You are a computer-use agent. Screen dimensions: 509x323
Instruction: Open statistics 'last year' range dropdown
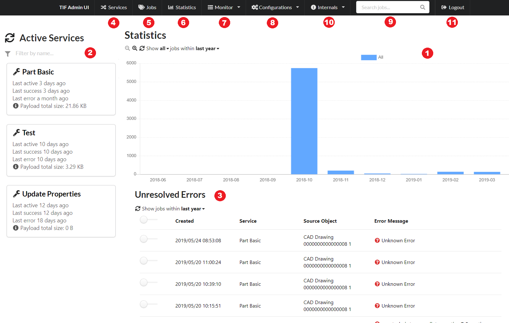[207, 49]
